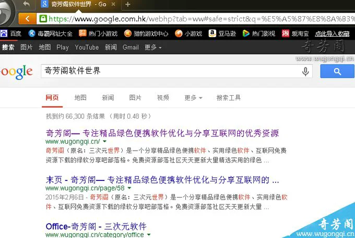Open Play in the Google top bar
The height and width of the screenshot is (238, 355).
tap(63, 47)
